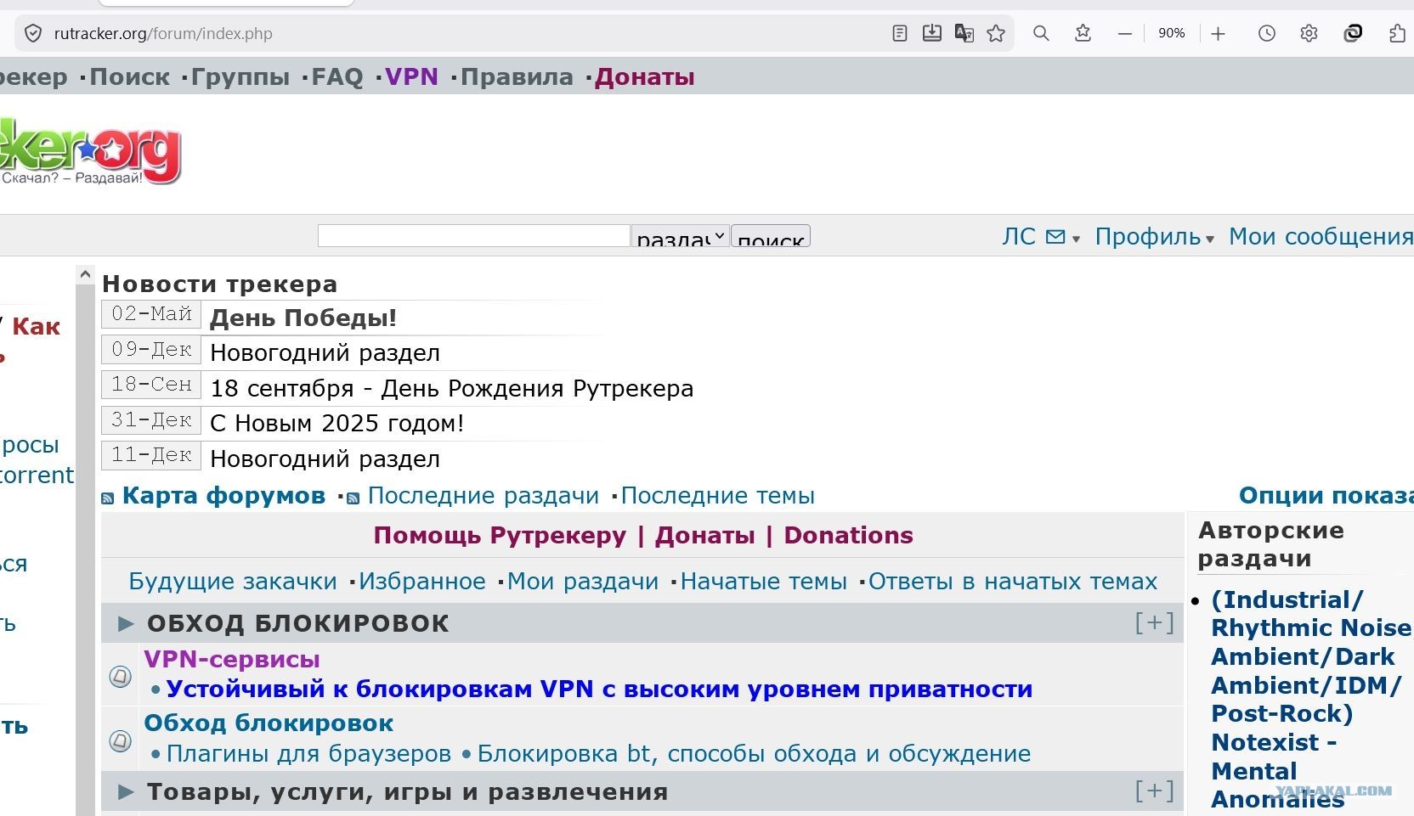Screen dimensions: 1414x816
Task: Open FAQ in the top menu
Action: coord(337,77)
